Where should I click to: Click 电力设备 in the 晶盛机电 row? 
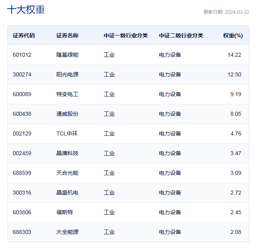coord(170,193)
